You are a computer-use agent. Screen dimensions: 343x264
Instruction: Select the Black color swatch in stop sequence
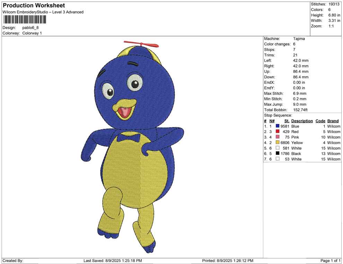pos(278,153)
